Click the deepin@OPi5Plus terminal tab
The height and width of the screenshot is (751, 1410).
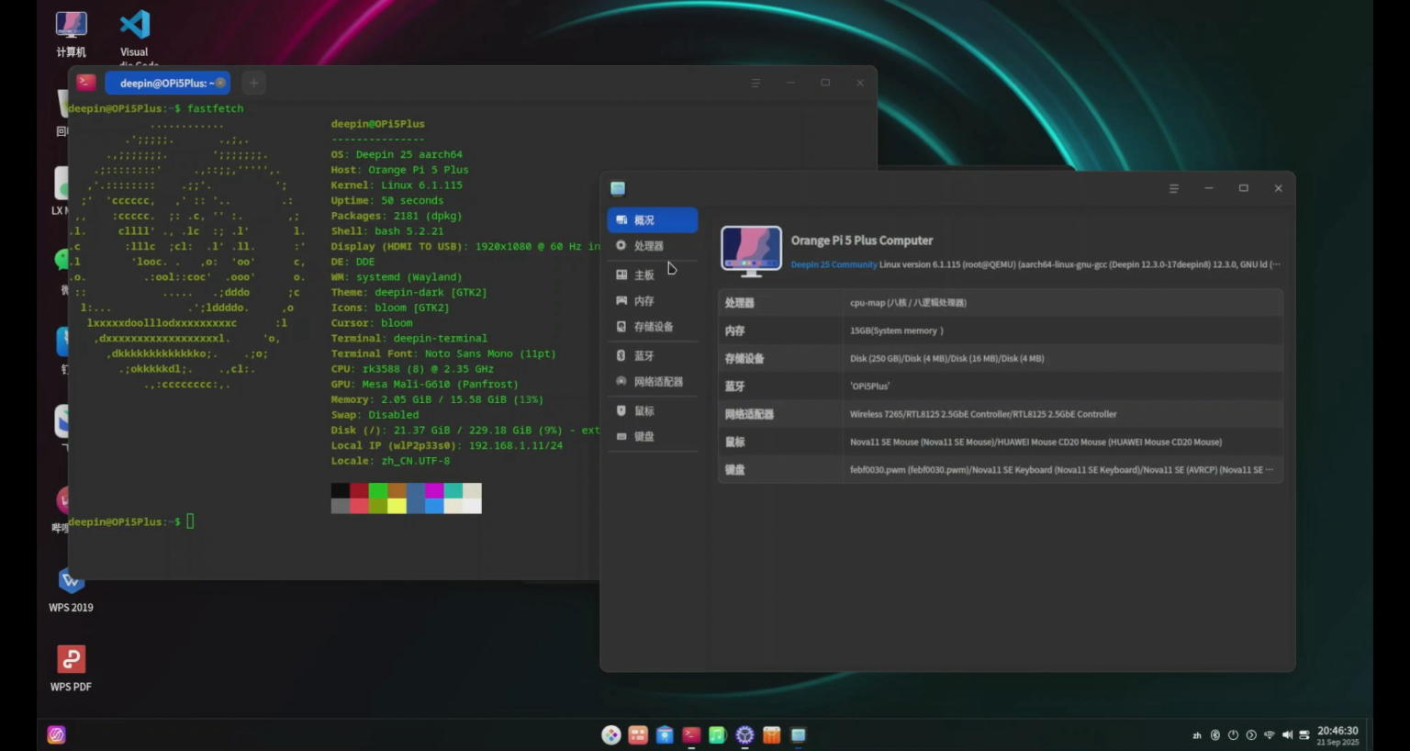[163, 84]
